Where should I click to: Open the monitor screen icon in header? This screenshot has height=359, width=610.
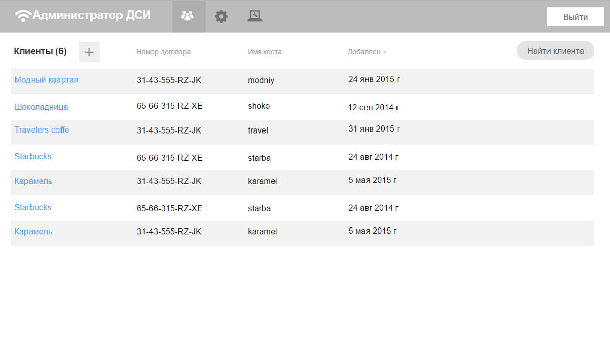(x=255, y=16)
